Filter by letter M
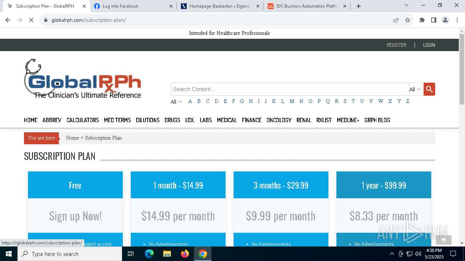This screenshot has width=465, height=261. coord(292,101)
